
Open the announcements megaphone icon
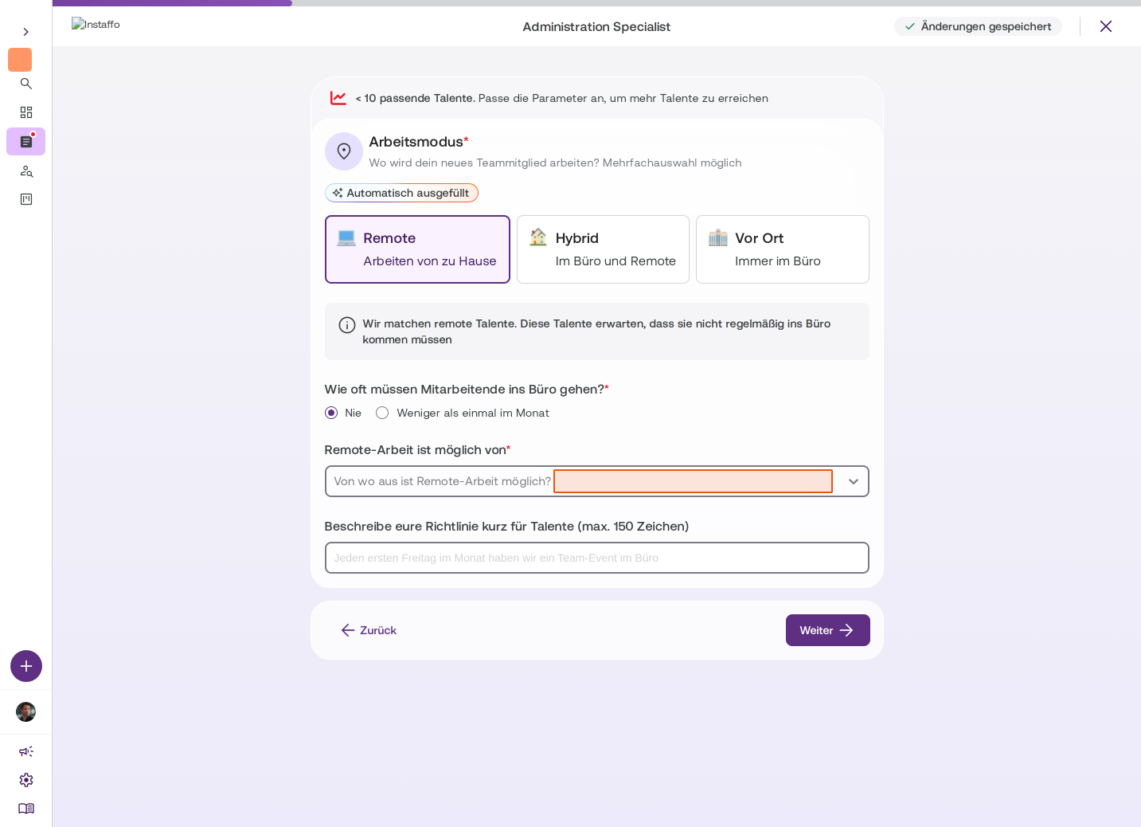pyautogui.click(x=26, y=751)
